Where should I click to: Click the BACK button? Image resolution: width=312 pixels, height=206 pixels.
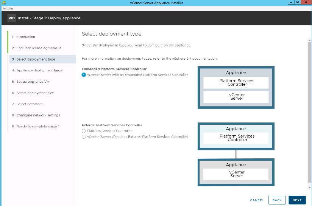click(x=277, y=200)
